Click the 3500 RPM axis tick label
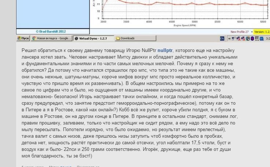270x167 pixels. coord(126,22)
